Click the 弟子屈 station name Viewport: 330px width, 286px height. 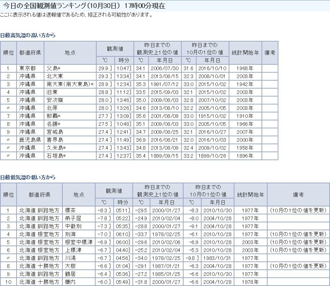coord(72,218)
